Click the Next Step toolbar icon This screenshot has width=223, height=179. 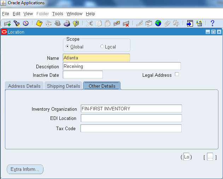[x=48, y=23]
